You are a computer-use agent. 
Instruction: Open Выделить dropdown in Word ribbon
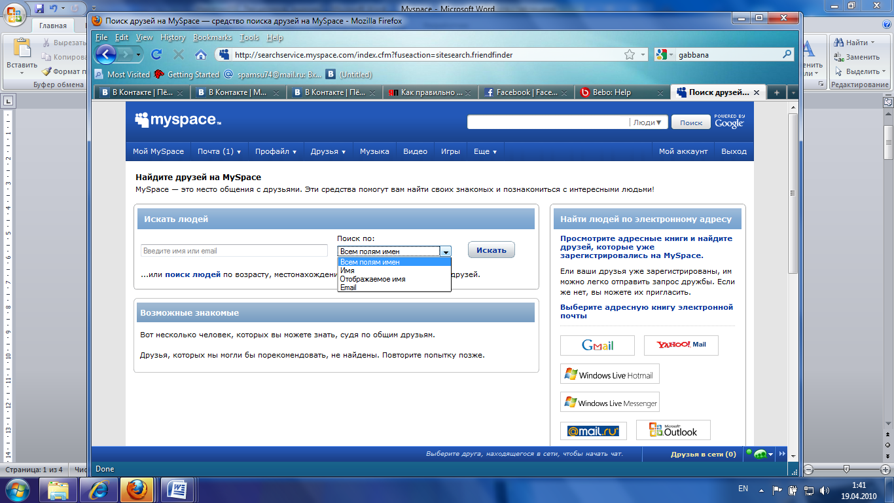885,71
